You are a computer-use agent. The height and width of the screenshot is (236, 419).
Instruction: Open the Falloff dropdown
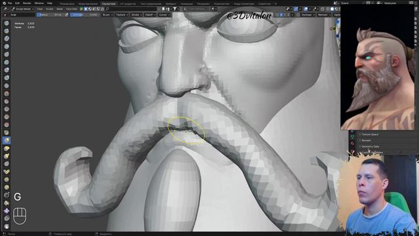[150, 14]
